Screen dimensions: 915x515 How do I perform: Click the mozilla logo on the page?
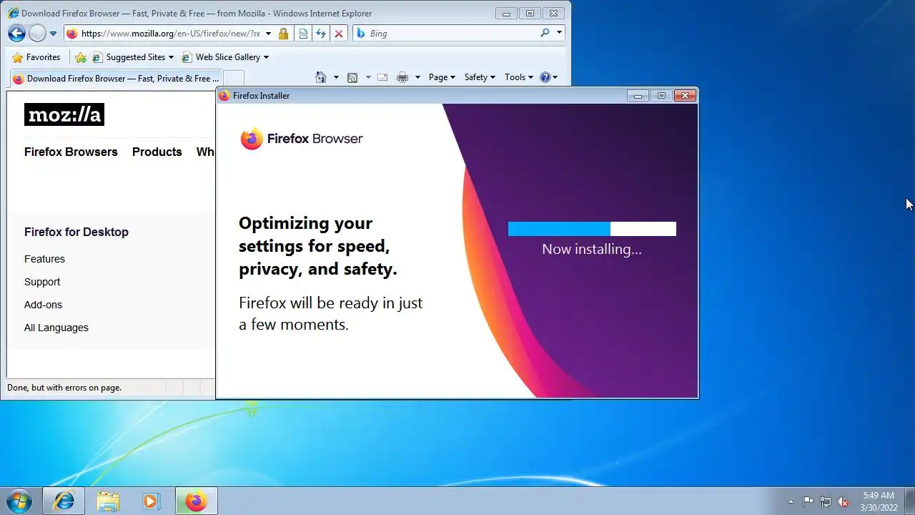[64, 114]
